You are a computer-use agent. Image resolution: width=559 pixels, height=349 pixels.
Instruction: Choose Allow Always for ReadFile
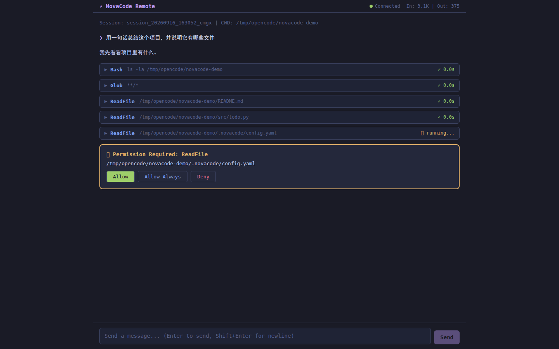point(163,177)
